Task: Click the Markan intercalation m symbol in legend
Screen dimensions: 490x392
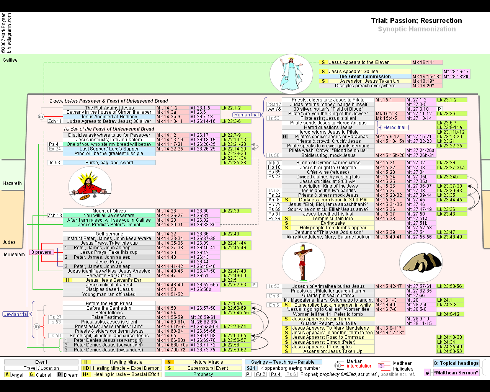Action: coord(337,366)
